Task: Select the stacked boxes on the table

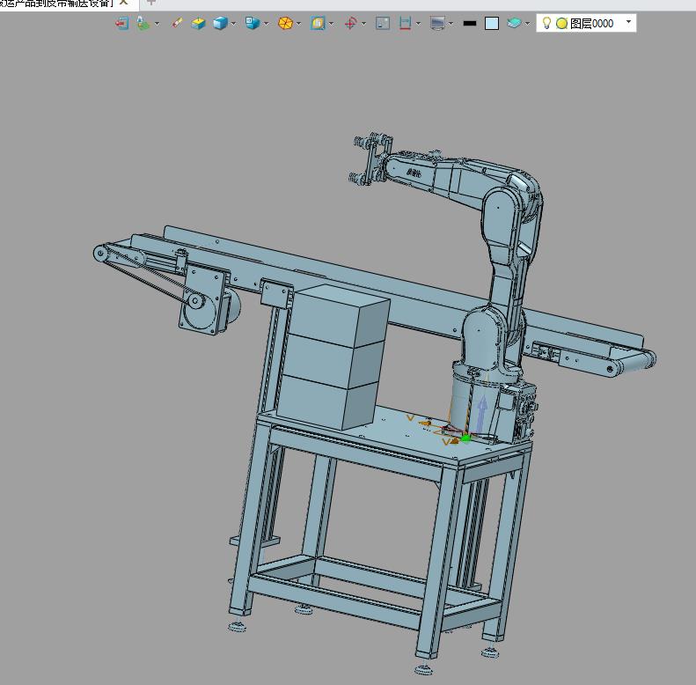Action: coord(333,357)
